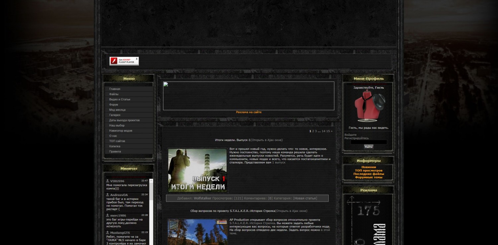
Task: Click the user icon beside AndreevDA
Action: tap(108, 195)
